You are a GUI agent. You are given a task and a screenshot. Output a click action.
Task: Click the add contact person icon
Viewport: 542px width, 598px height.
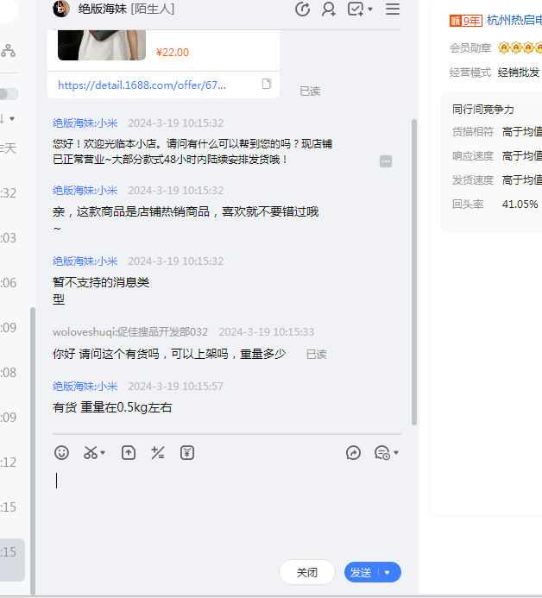(329, 9)
